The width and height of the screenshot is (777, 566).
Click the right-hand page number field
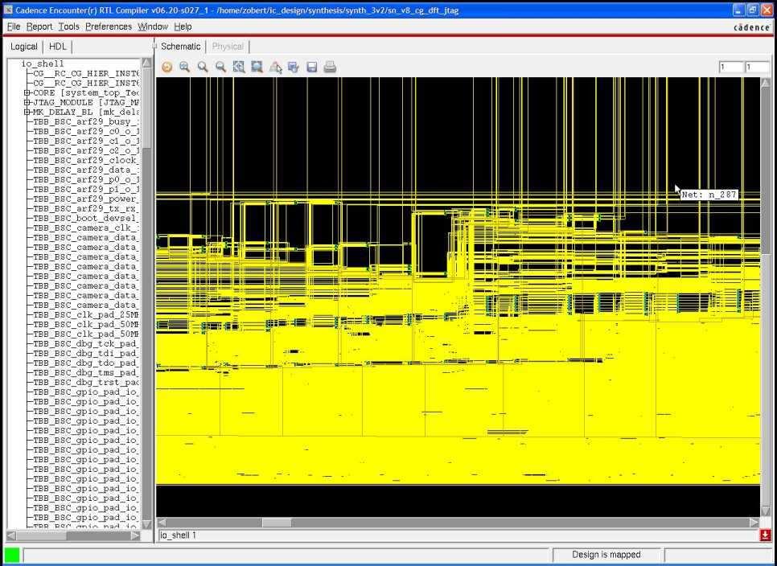[x=757, y=67]
